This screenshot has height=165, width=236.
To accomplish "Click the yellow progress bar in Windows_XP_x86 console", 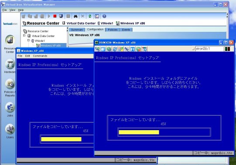I will coord(61,139).
